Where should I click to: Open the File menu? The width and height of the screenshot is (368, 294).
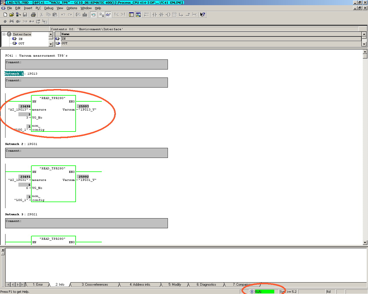9,8
